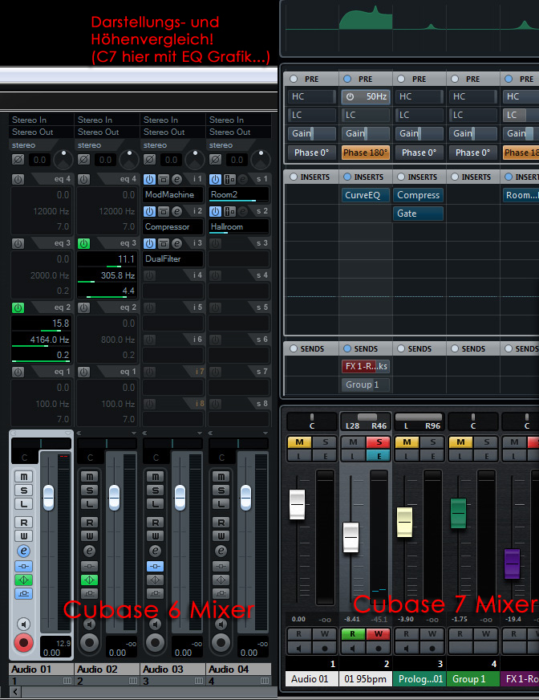Image resolution: width=539 pixels, height=700 pixels.
Task: Solo Audio 01 in Cubase 6 mixer
Action: pyautogui.click(x=23, y=490)
